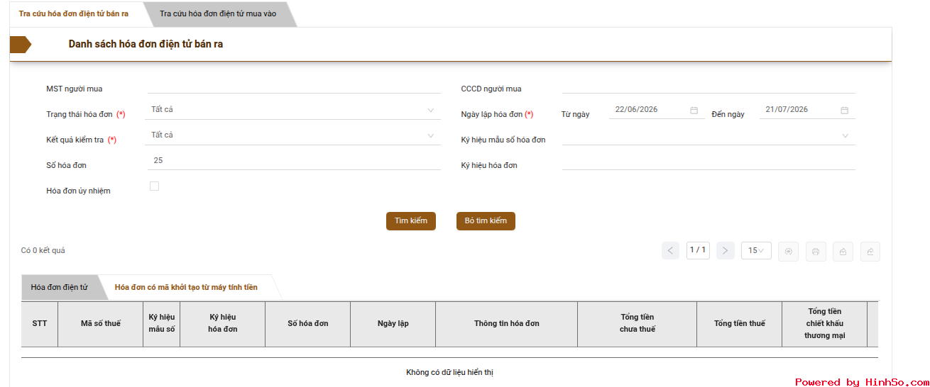This screenshot has height=387, width=930.
Task: Click the Bỏ tìm kiếm button
Action: pos(486,220)
